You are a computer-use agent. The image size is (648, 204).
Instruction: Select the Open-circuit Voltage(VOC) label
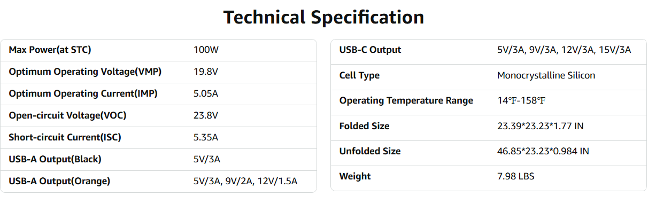point(67,115)
